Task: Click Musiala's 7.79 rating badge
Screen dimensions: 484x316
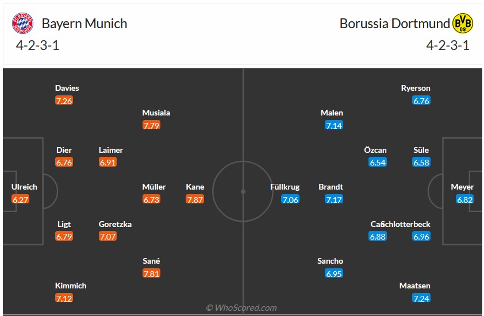Action: click(151, 125)
